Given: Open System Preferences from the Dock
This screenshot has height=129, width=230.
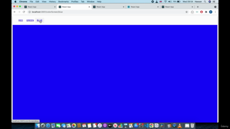Looking at the screenshot, I should tap(141, 125).
